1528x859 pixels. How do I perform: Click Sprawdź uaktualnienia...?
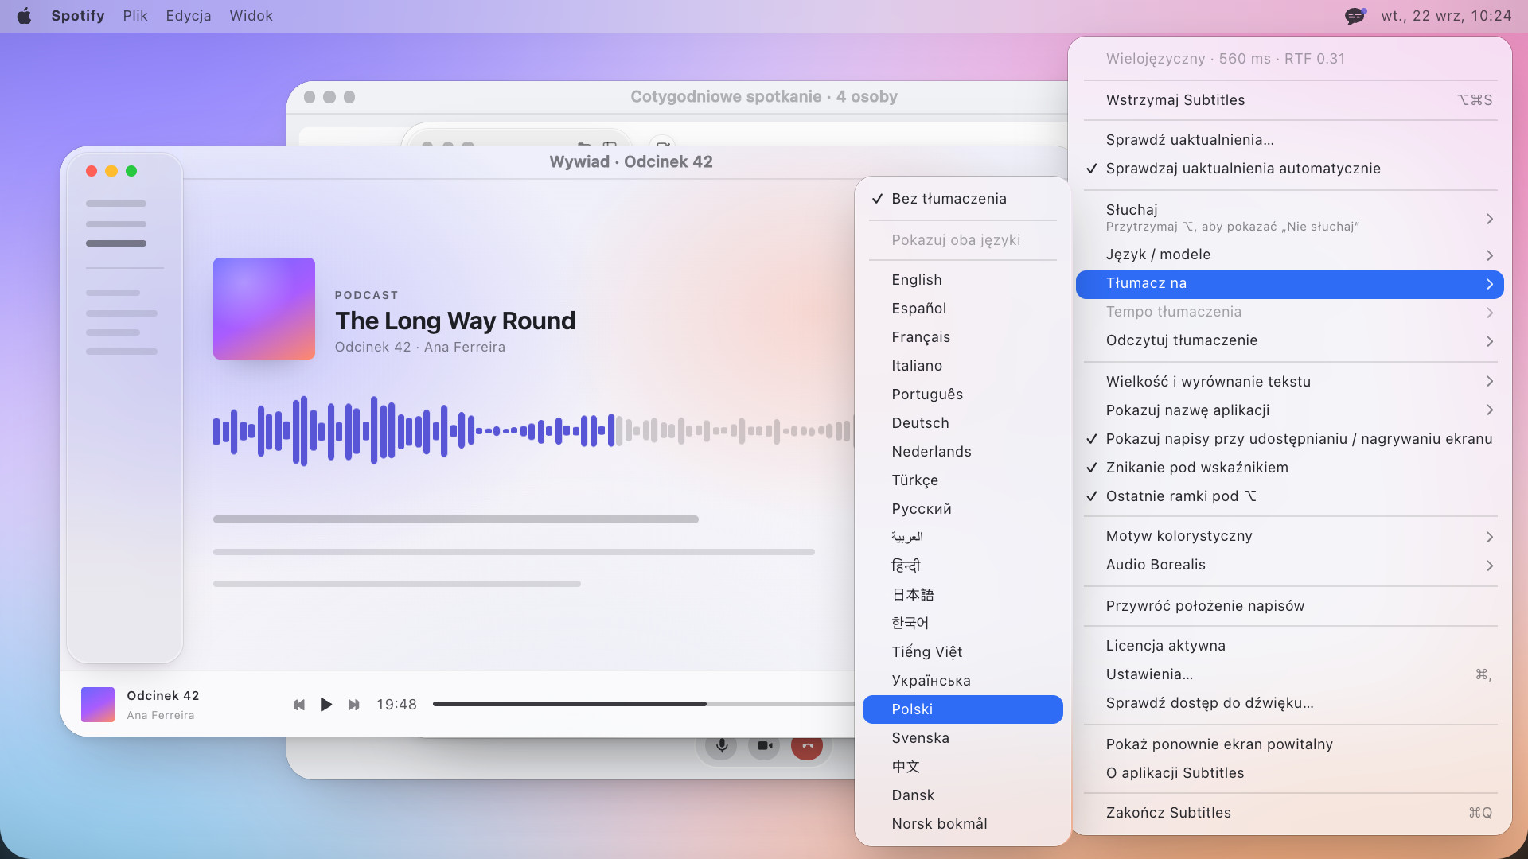(1289, 140)
